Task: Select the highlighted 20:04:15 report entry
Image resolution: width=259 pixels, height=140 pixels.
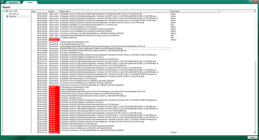Action: (x=12, y=16)
